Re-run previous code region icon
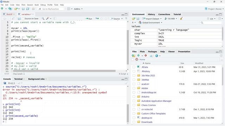Image resolution: width=225 pixels, height=126 pixels. pyautogui.click(x=97, y=19)
